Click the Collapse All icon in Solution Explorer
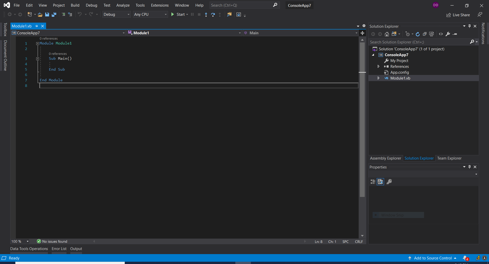This screenshot has width=489, height=264. pyautogui.click(x=425, y=34)
